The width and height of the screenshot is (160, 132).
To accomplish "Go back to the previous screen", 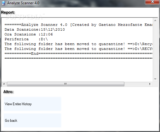I will (32, 120).
